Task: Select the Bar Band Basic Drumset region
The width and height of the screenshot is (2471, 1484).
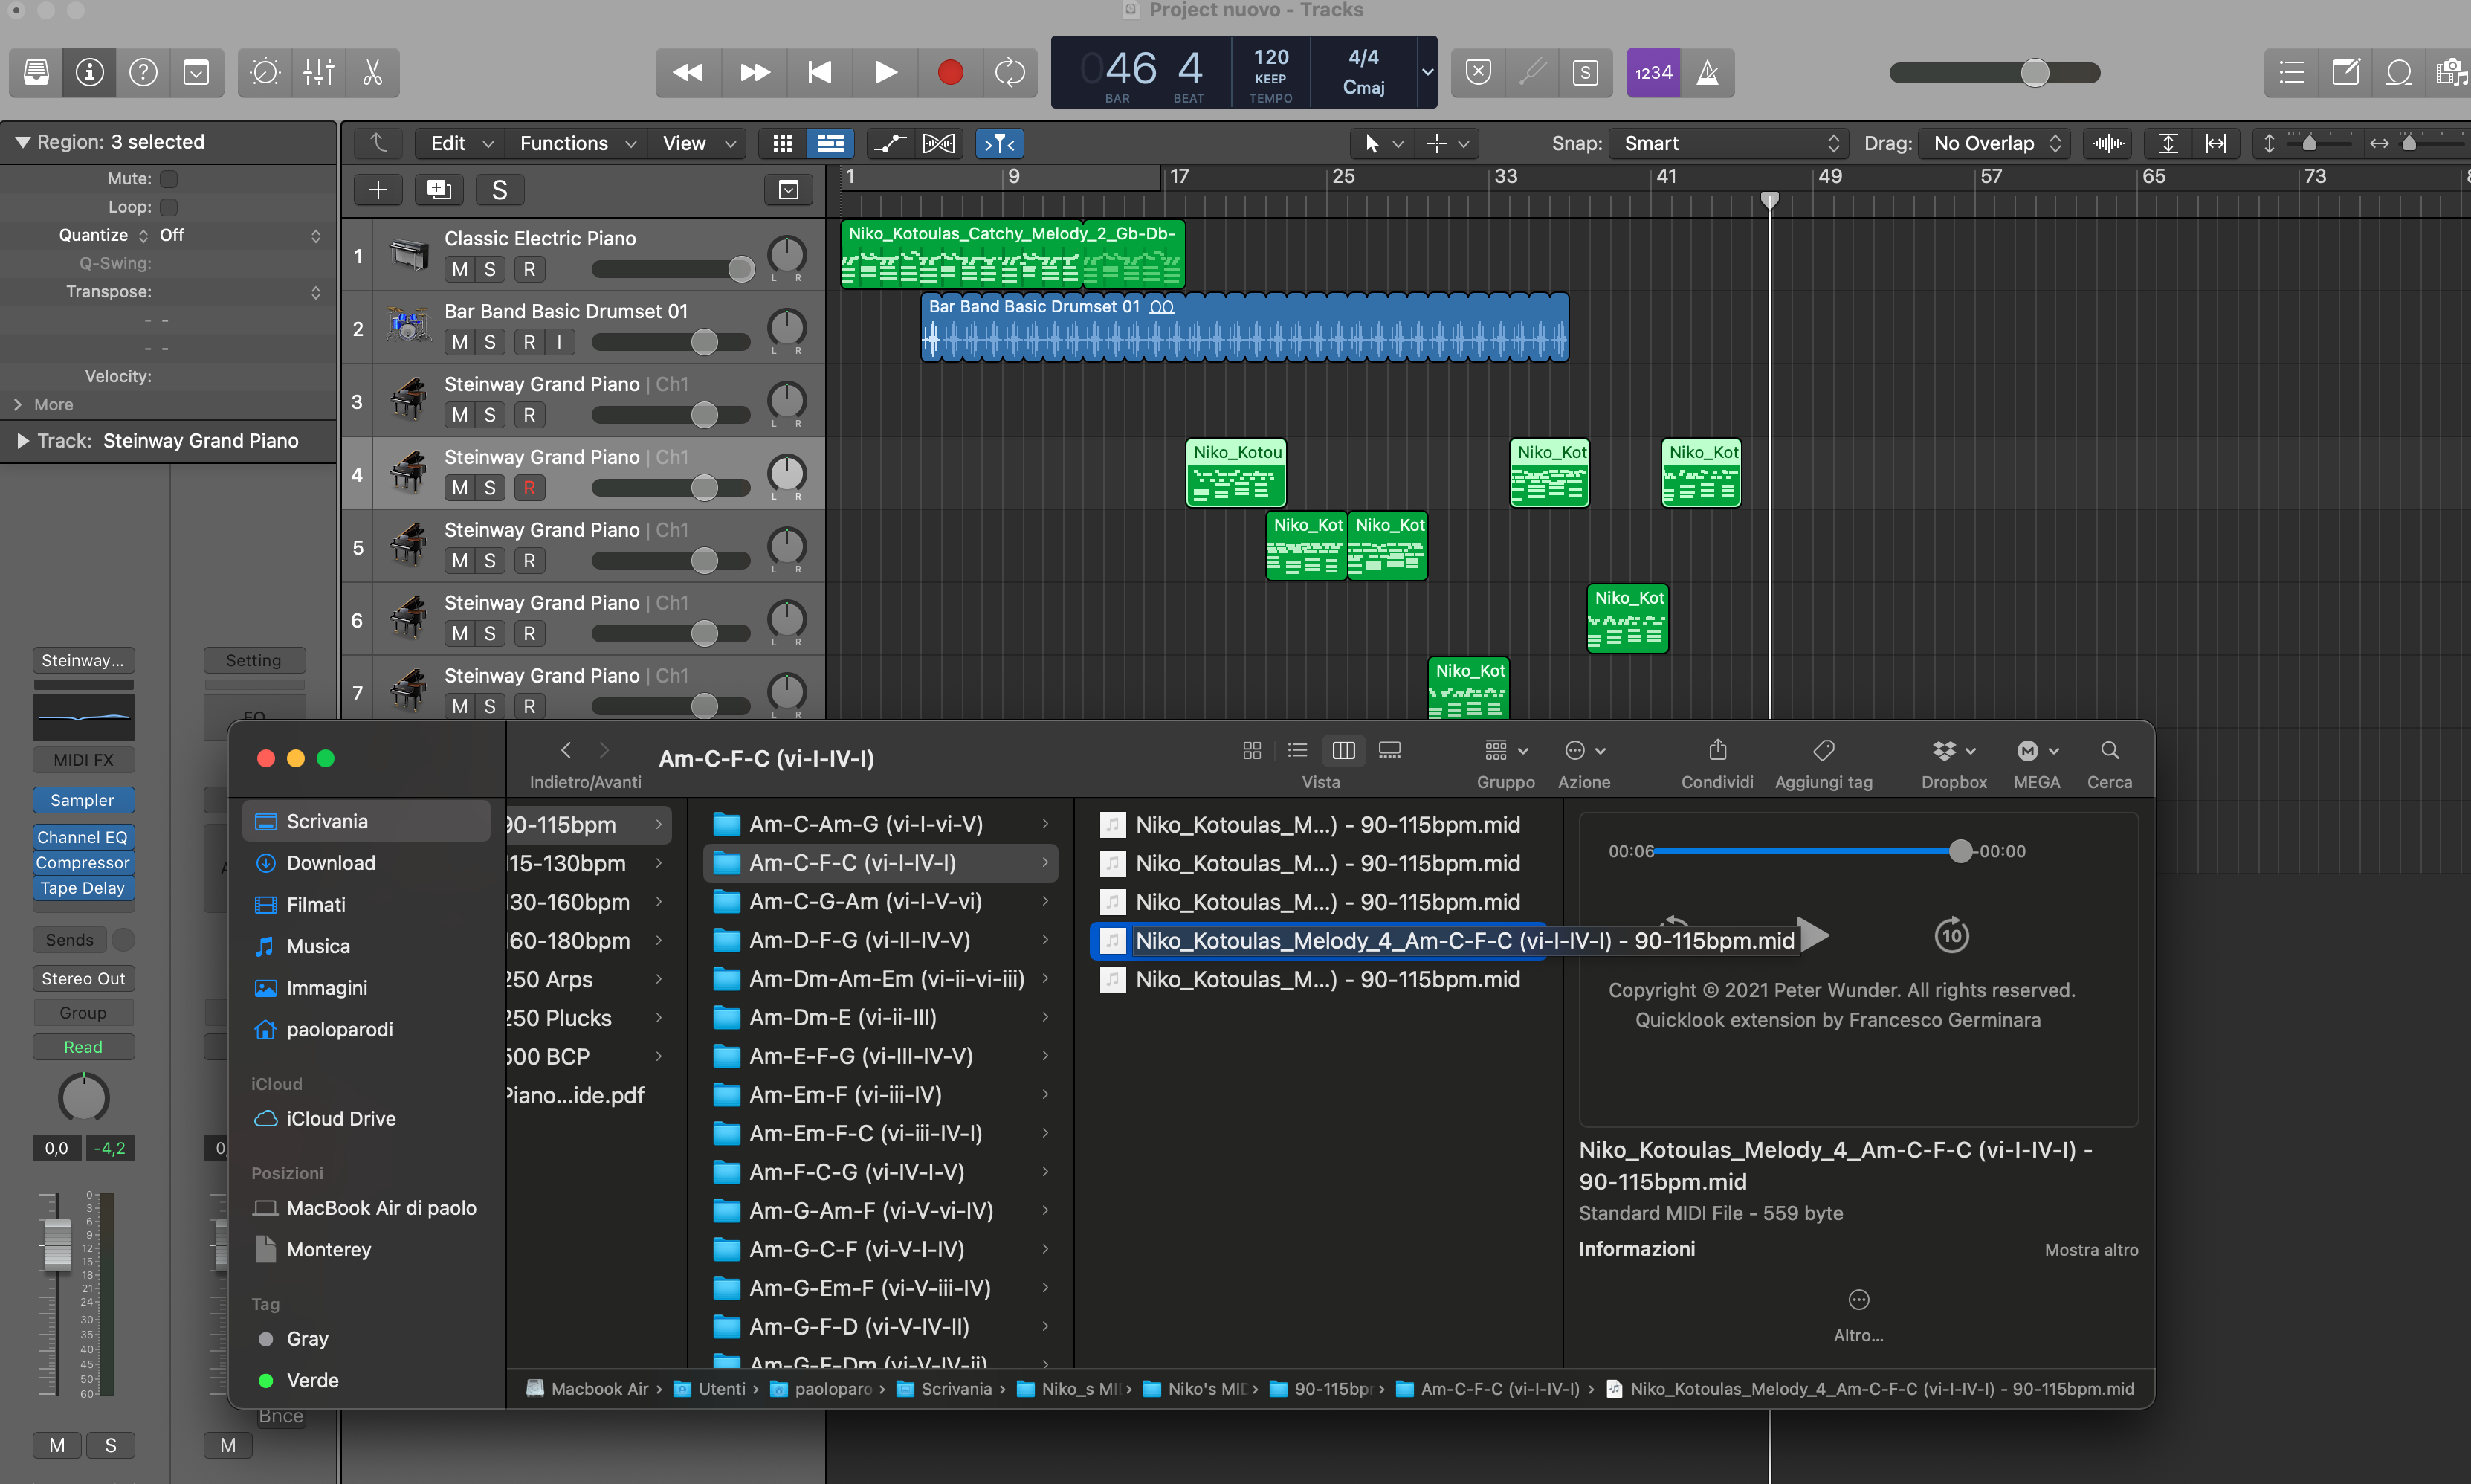Action: pos(1244,328)
